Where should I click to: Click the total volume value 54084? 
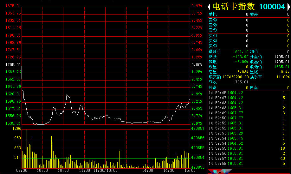pyautogui.click(x=243, y=72)
